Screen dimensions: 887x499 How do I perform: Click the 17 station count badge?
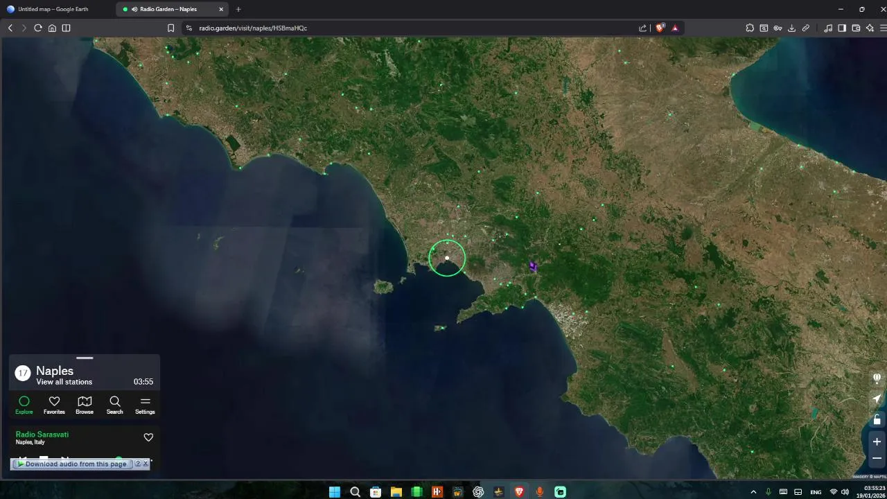(x=23, y=374)
